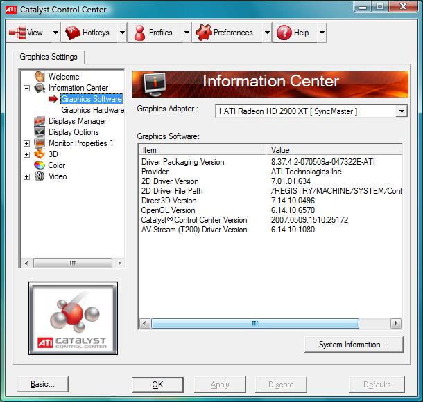This screenshot has width=423, height=402.
Task: Click the value 6.14.10.6570
Action: pyautogui.click(x=293, y=210)
